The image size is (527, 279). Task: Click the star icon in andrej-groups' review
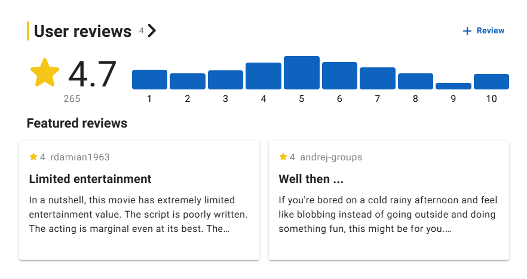coord(283,157)
